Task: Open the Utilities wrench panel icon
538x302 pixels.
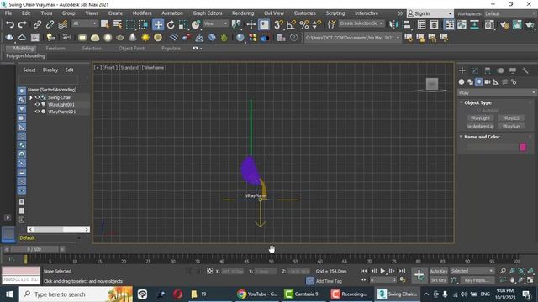Action: [525, 70]
